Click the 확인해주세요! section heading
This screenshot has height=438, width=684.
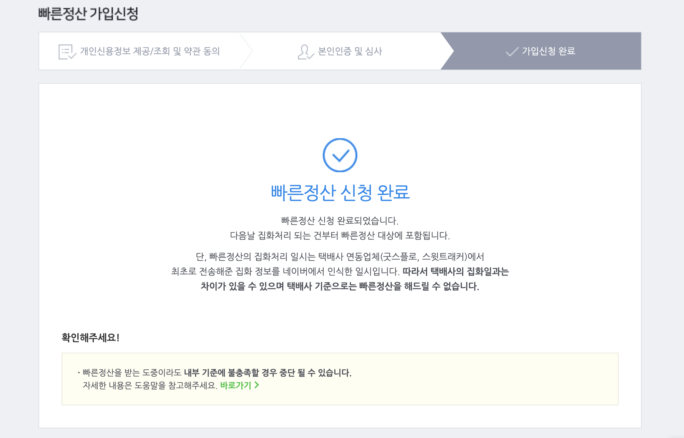pyautogui.click(x=90, y=338)
